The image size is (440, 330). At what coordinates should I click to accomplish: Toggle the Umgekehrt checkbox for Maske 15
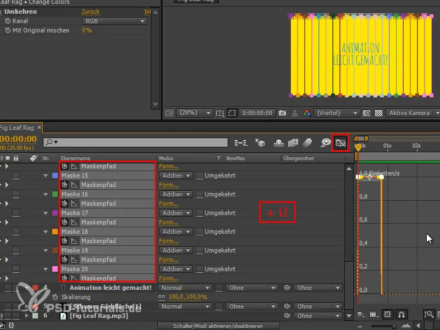[200, 175]
